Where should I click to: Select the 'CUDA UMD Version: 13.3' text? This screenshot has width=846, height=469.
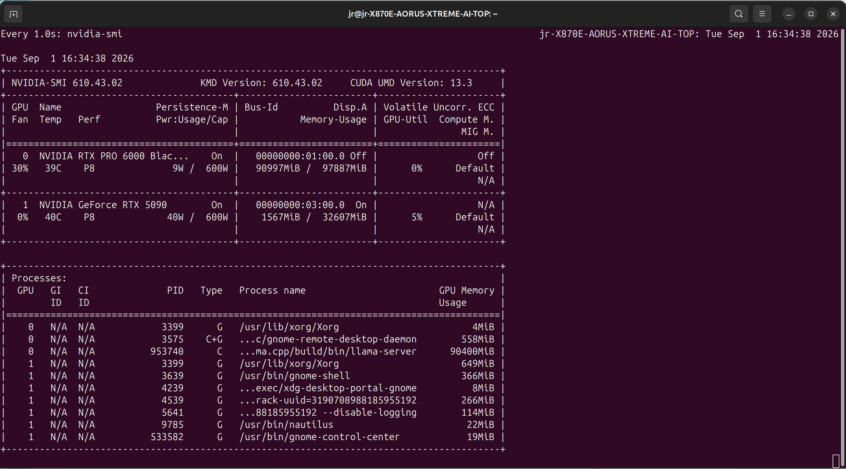(x=411, y=83)
